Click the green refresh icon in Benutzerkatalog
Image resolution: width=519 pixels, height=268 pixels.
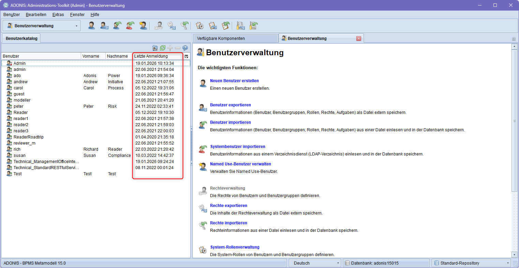(x=163, y=48)
